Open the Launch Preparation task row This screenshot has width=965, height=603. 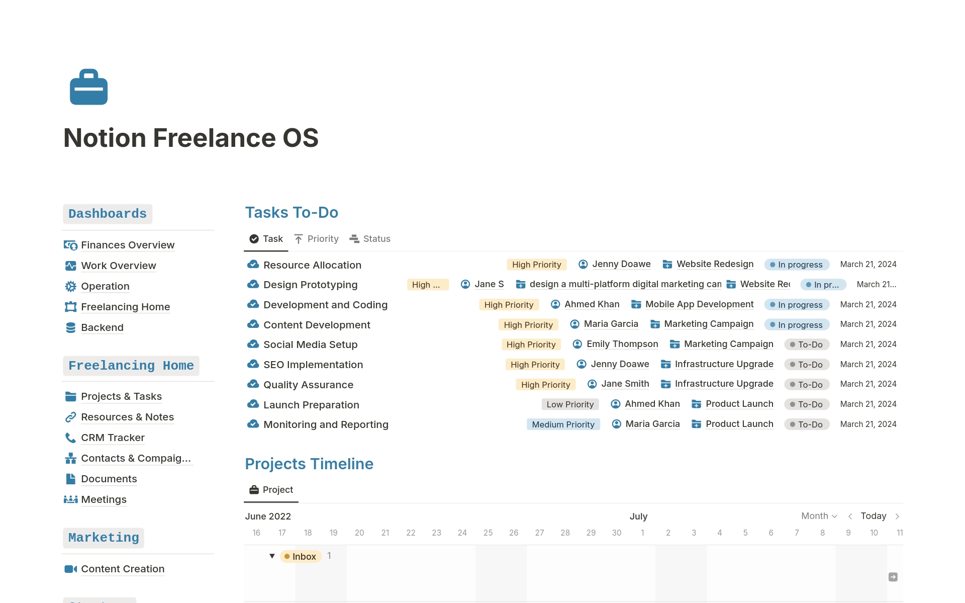311,405
